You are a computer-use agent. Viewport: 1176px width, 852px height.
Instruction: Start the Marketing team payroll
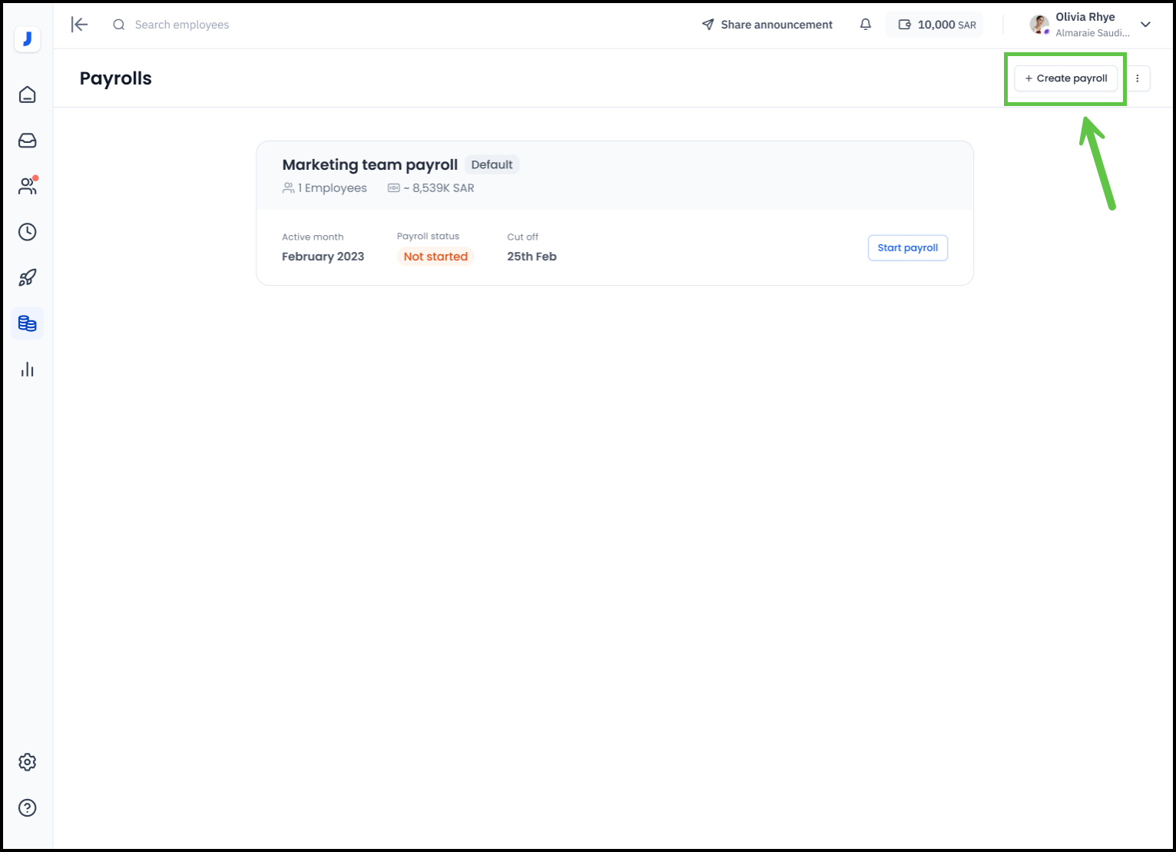[x=907, y=248]
